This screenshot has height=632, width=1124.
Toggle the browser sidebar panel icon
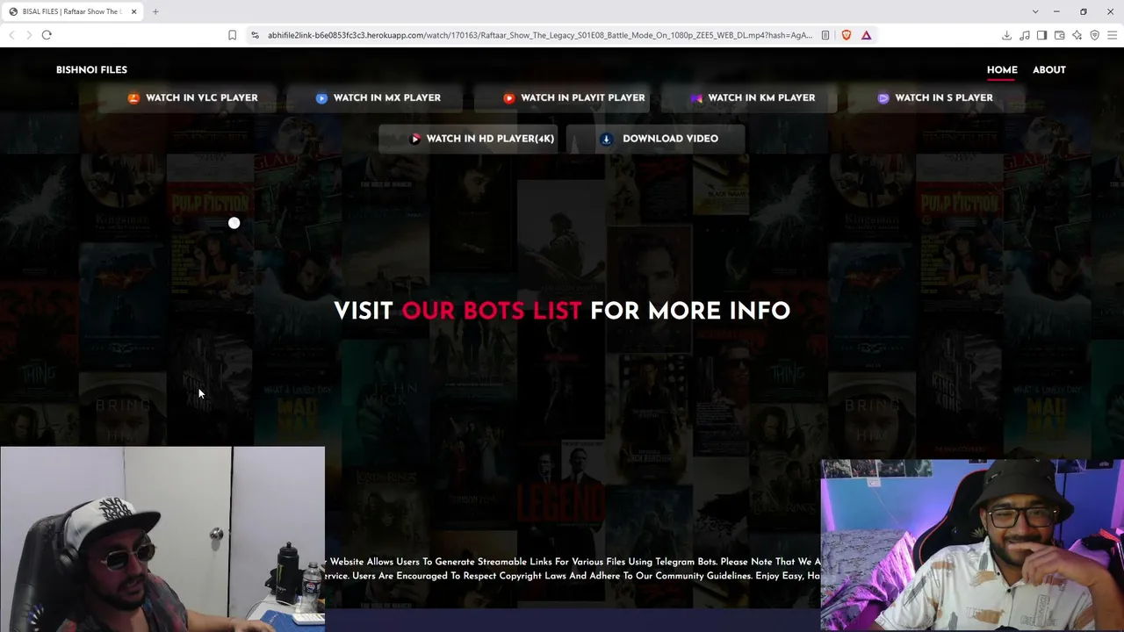(x=1041, y=35)
